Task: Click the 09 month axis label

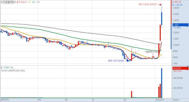Action: (x=39, y=100)
